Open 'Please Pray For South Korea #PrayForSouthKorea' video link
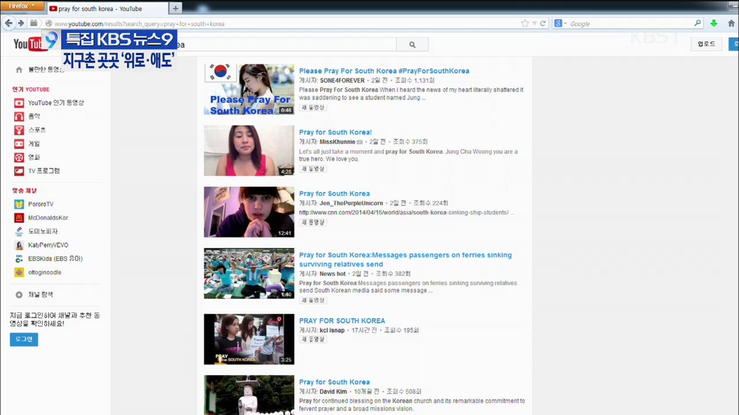This screenshot has height=415, width=739. [384, 71]
